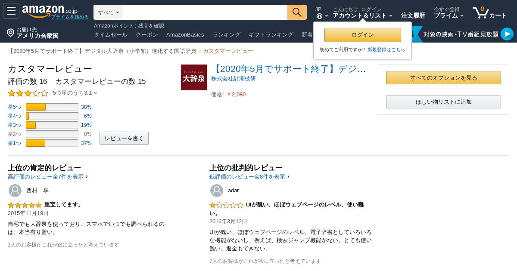Click the delivery location pin icon

coord(11,33)
